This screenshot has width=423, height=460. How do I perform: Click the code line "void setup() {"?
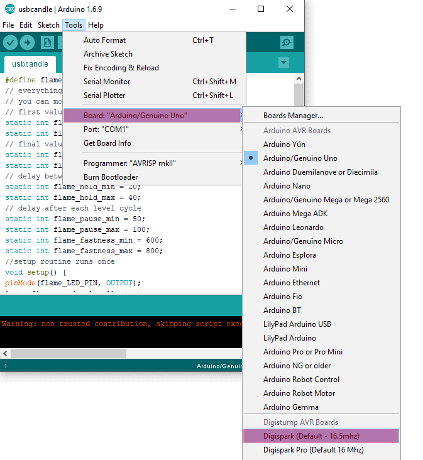click(x=35, y=272)
